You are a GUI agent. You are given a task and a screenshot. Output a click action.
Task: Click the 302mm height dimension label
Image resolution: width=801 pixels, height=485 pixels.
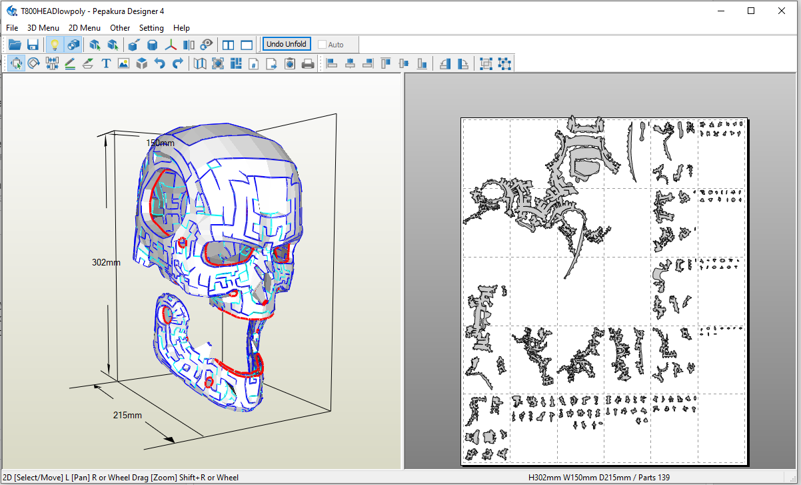pyautogui.click(x=106, y=262)
